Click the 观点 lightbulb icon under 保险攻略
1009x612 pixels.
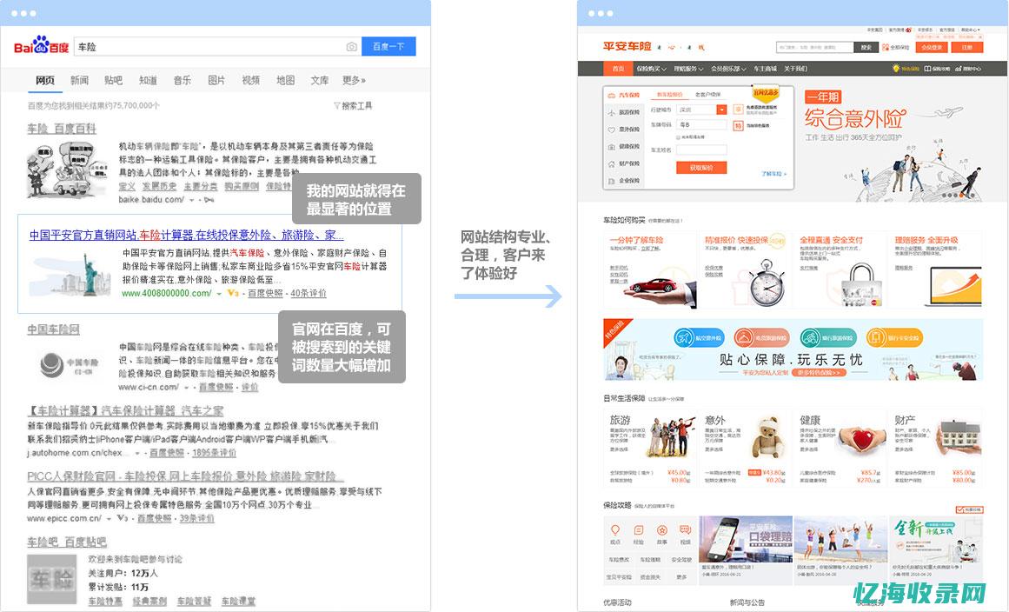point(615,529)
